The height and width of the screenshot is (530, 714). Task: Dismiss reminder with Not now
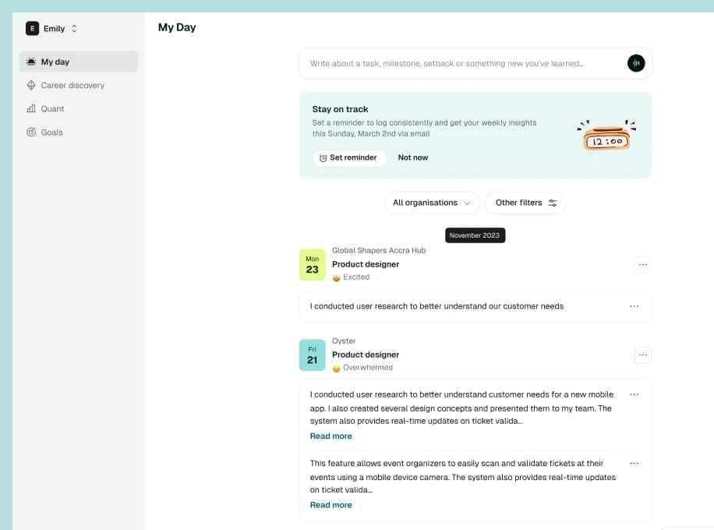413,157
